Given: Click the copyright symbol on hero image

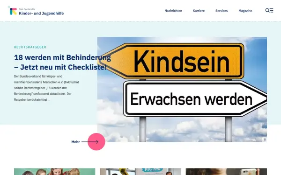Looking at the screenshot, I should 265,140.
